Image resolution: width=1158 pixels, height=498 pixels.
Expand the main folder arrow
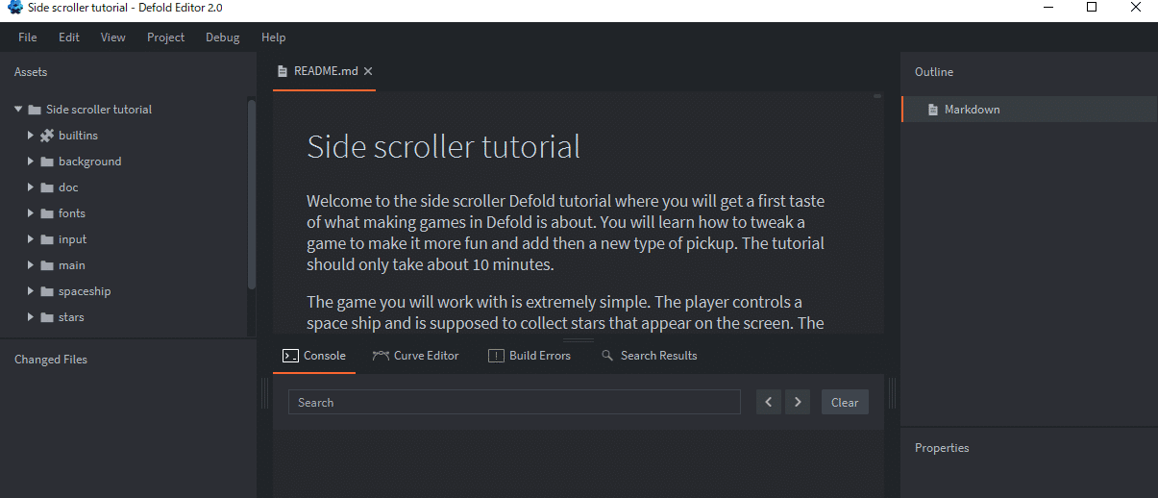click(31, 265)
